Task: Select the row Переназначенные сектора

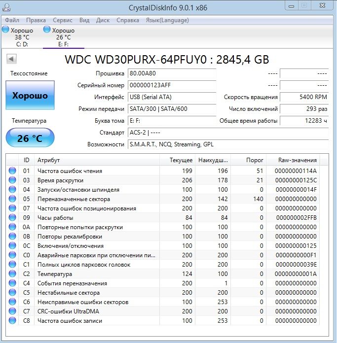Action: click(x=163, y=199)
